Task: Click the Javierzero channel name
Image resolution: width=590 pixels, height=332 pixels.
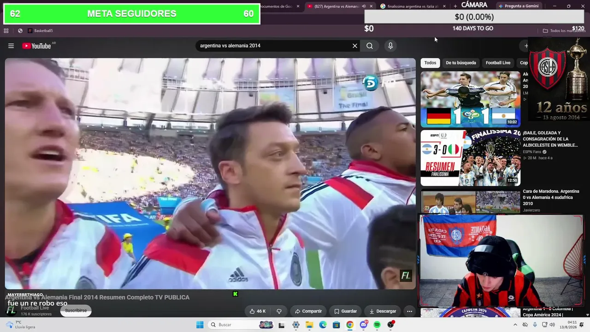Action: [x=531, y=210]
